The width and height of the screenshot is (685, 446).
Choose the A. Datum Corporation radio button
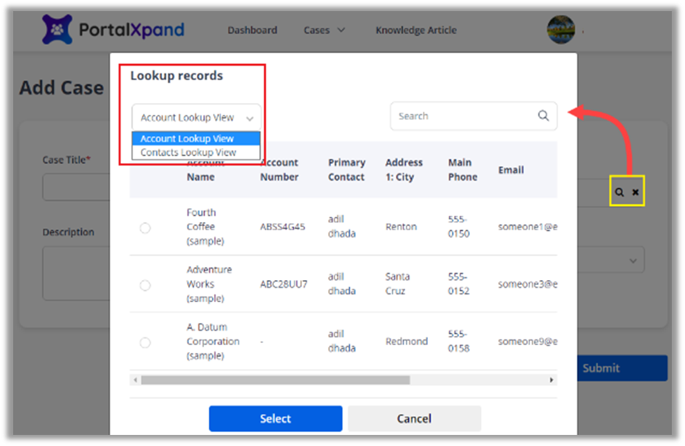(x=145, y=342)
